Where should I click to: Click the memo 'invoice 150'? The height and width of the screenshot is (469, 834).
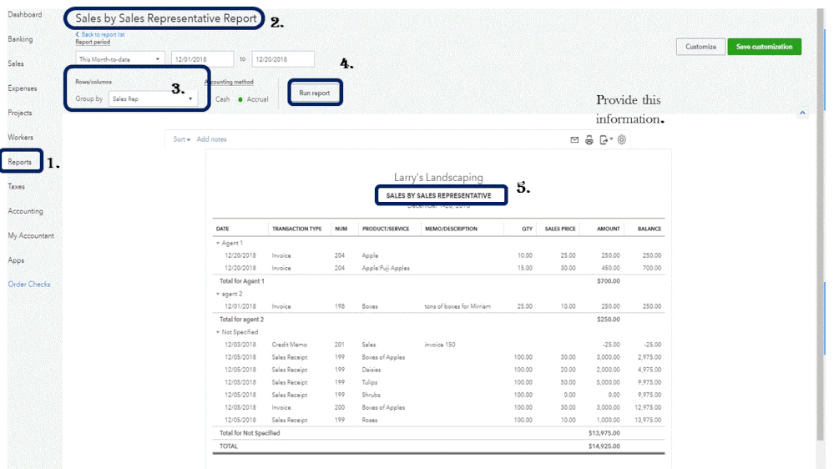pos(440,345)
